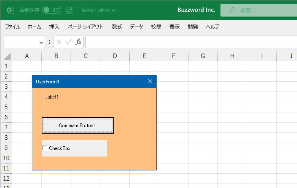Check the CheckBox1 checkbox
Viewport: 297px width, 188px height.
pyautogui.click(x=45, y=148)
